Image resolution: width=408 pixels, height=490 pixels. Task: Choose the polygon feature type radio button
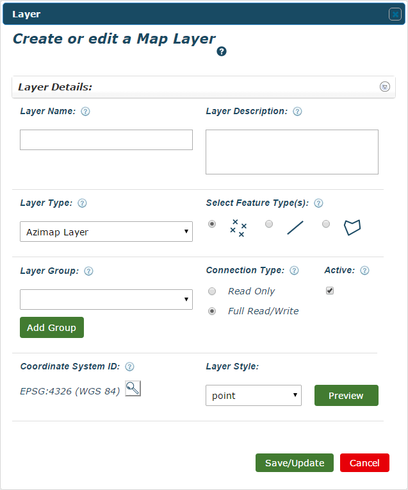tap(326, 224)
